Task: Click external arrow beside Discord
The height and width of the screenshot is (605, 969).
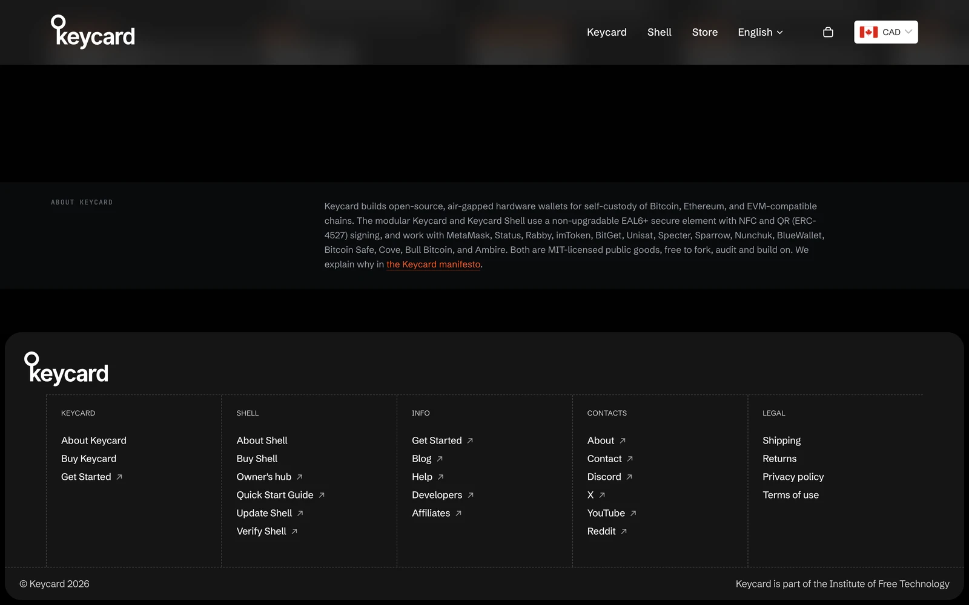Action: (629, 477)
